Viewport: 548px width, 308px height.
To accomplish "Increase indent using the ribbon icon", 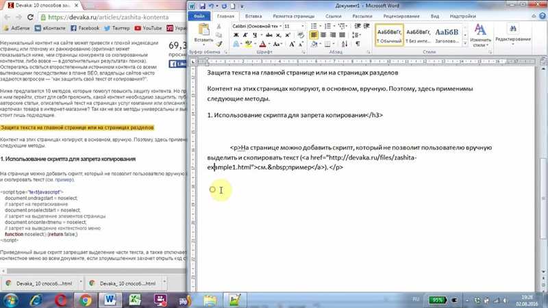I will pyautogui.click(x=366, y=26).
